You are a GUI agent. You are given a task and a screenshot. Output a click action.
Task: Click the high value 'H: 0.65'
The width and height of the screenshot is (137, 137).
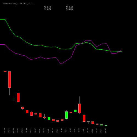pos(69,7)
